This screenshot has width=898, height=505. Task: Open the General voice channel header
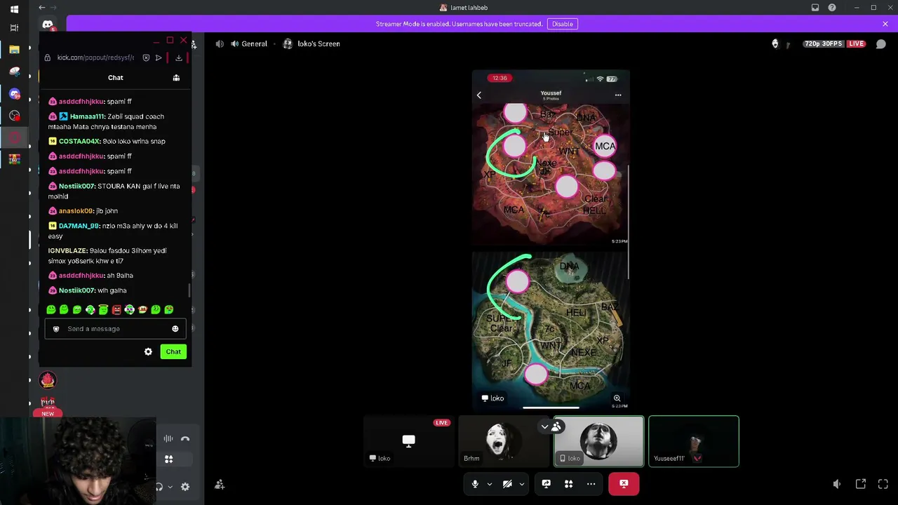(248, 43)
